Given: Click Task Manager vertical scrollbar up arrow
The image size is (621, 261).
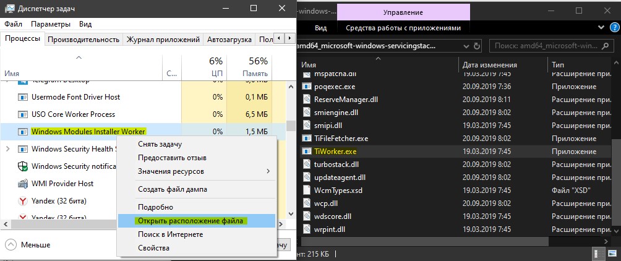Looking at the screenshot, I should (x=291, y=86).
